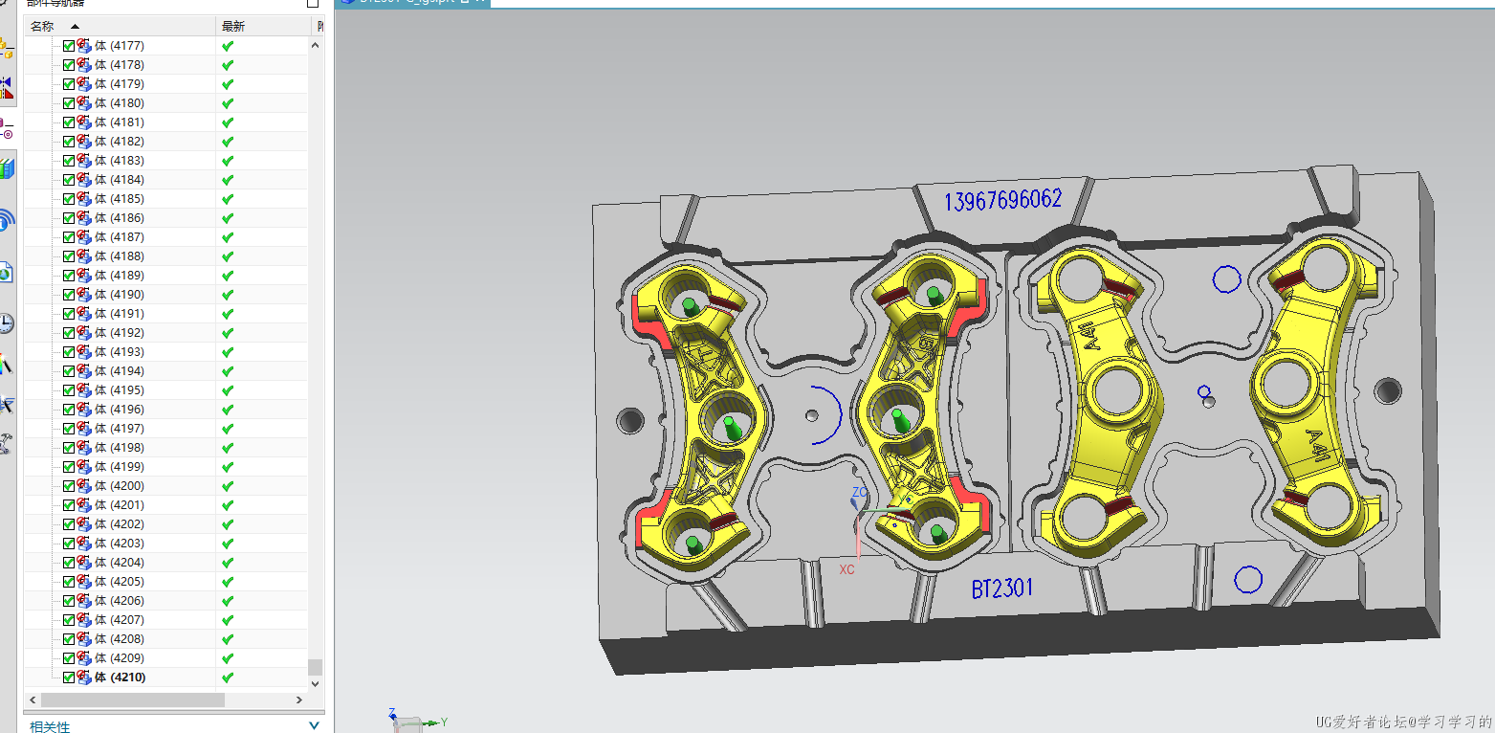
Task: Select tree row 体 (4202)
Action: click(166, 524)
